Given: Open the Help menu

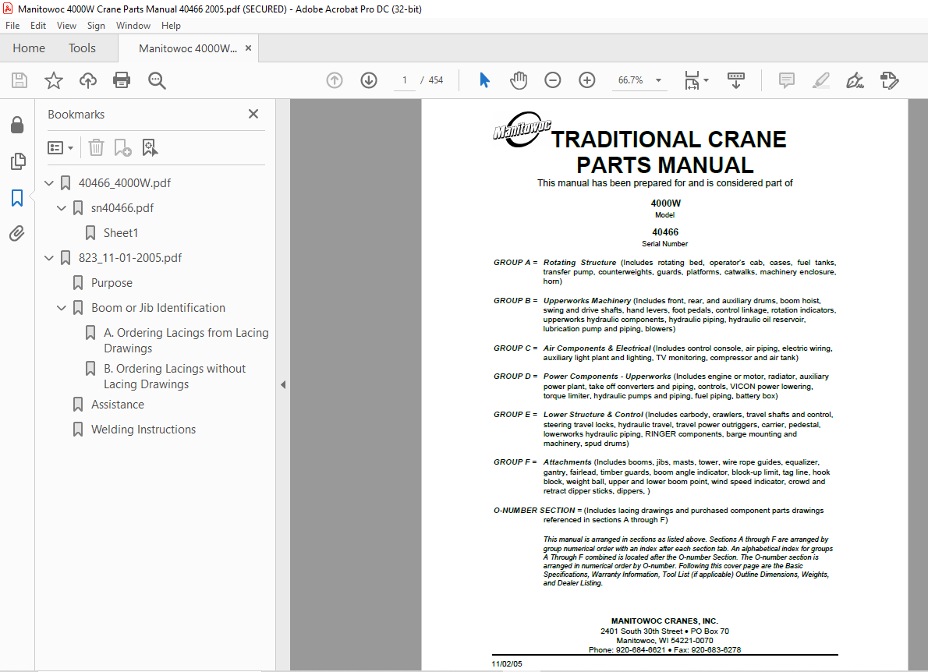Looking at the screenshot, I should click(x=171, y=26).
